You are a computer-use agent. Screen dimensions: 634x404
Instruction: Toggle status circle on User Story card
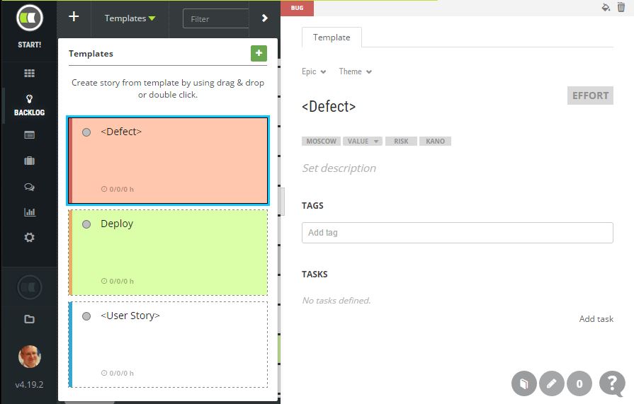tap(86, 316)
